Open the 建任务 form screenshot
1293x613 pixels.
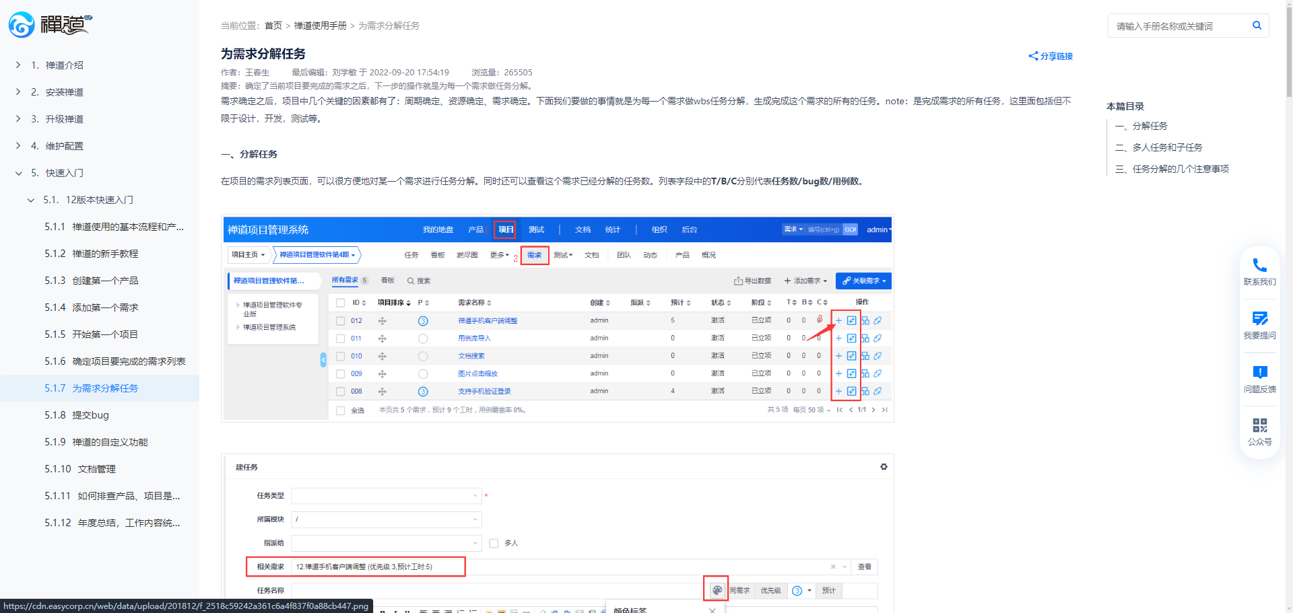click(558, 534)
